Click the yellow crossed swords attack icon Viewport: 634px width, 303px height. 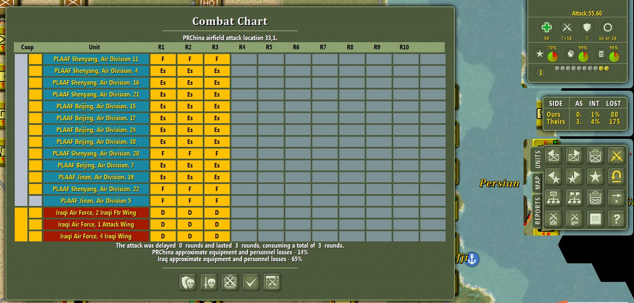click(x=616, y=156)
